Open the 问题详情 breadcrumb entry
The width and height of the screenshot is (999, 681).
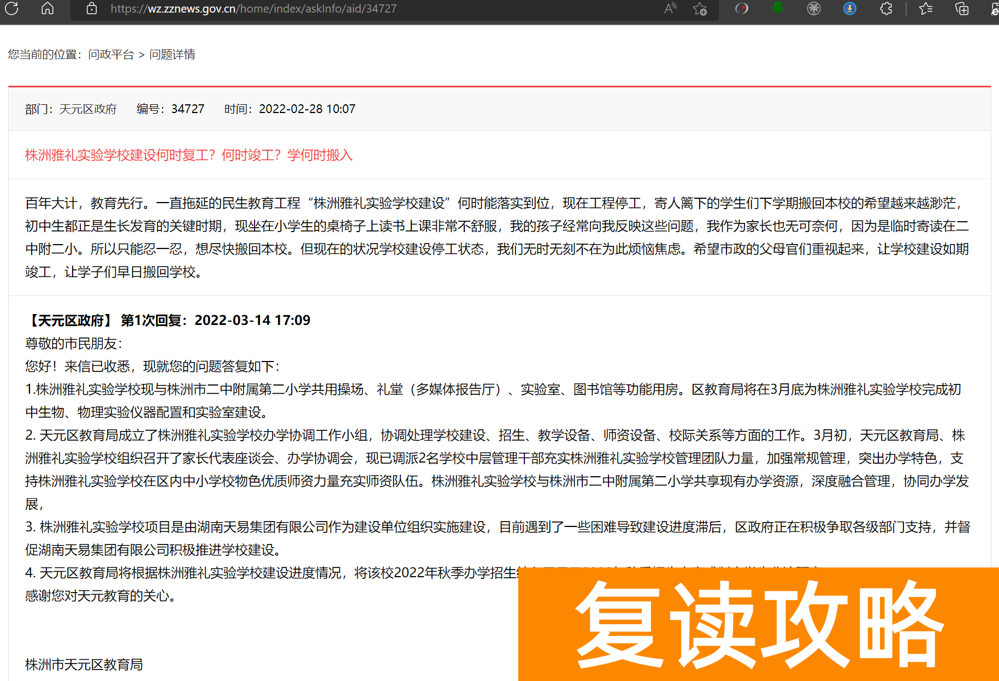point(174,55)
